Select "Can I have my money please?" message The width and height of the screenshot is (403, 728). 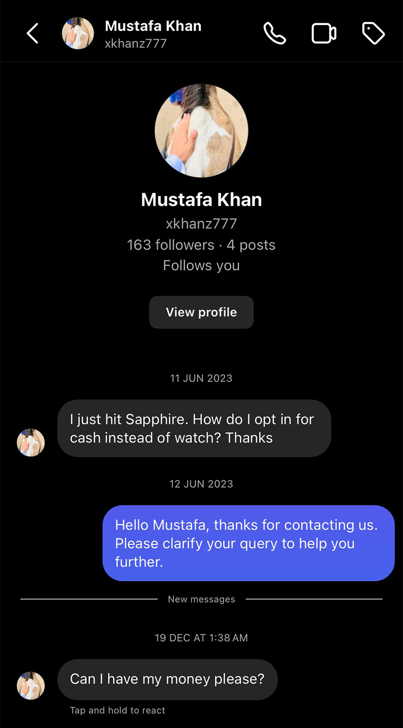[167, 679]
